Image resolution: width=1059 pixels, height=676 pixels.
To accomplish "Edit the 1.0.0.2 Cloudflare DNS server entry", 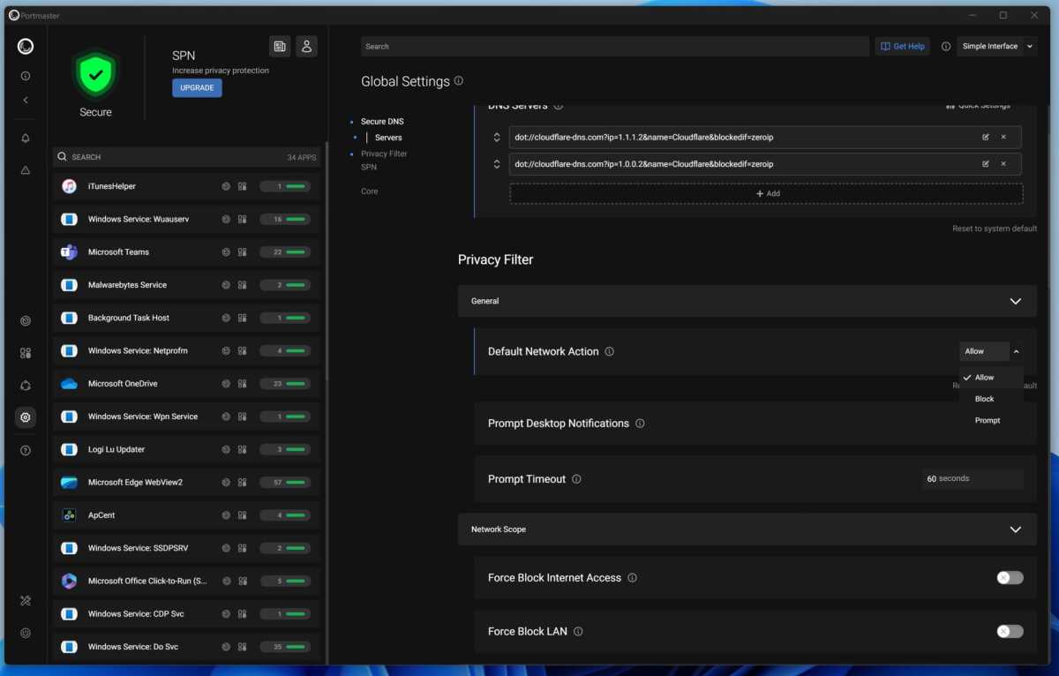I will (986, 164).
